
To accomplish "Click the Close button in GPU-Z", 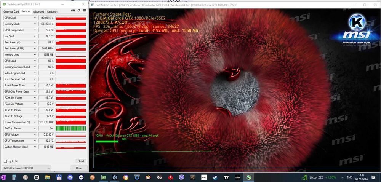I will click(x=79, y=168).
